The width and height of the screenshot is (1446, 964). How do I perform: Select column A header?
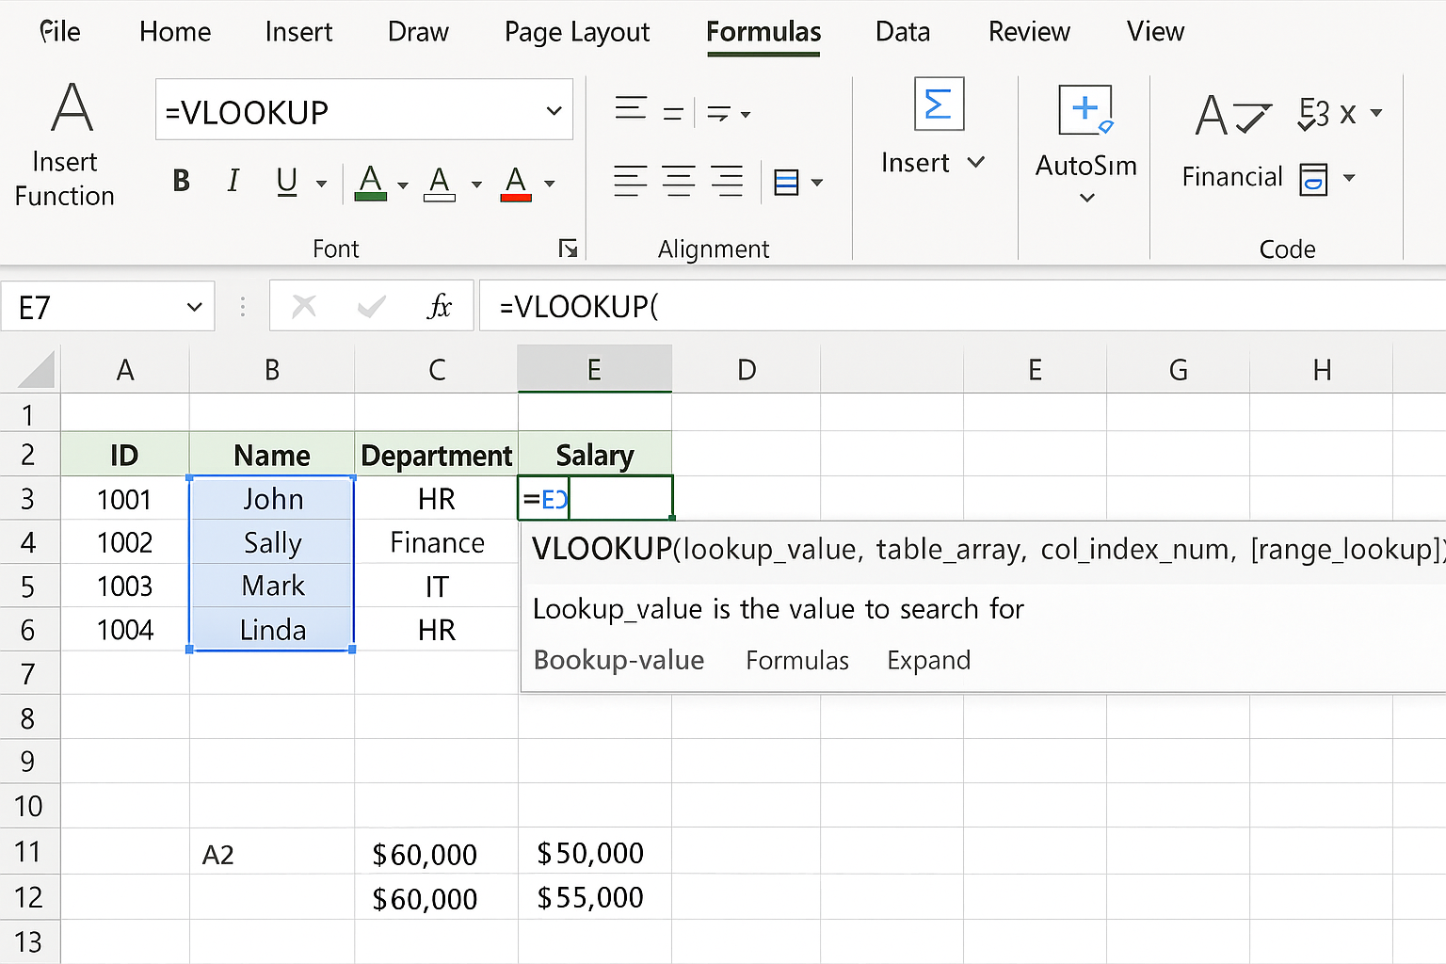click(x=125, y=369)
